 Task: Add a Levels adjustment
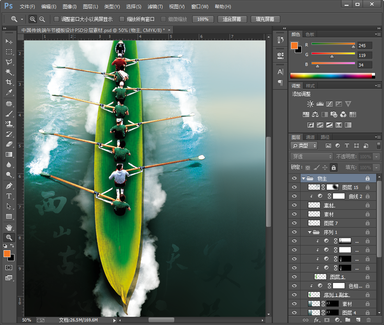click(x=320, y=104)
